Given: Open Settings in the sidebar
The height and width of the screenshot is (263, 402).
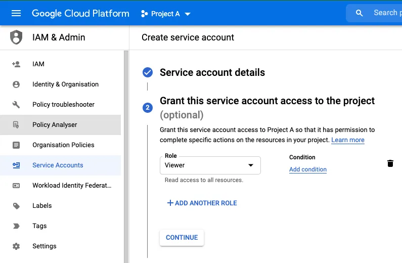Looking at the screenshot, I should tap(61, 246).
